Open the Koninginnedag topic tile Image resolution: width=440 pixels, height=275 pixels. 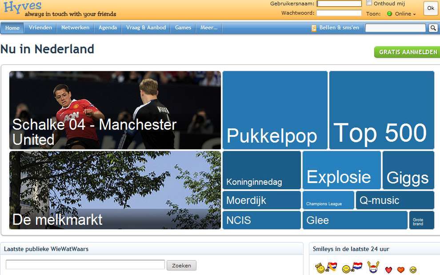pyautogui.click(x=262, y=170)
